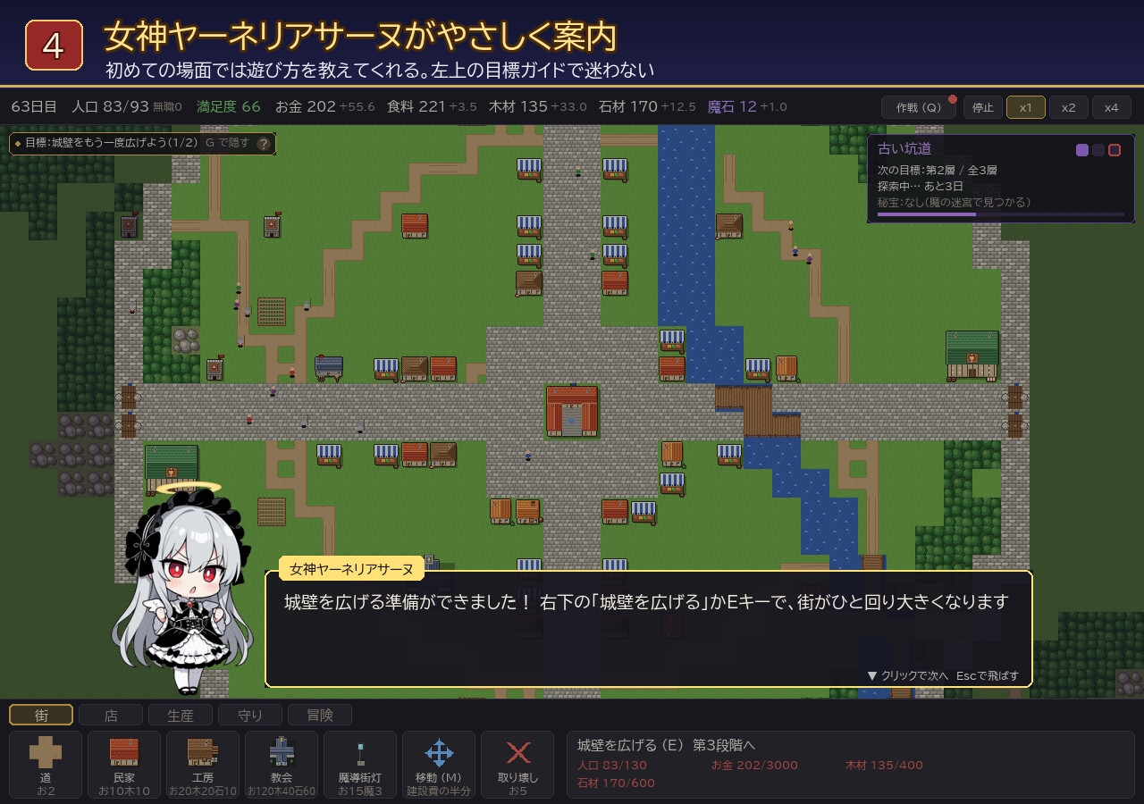Click the 満足度 66 satisfaction stat
The width and height of the screenshot is (1144, 804).
coord(229,106)
